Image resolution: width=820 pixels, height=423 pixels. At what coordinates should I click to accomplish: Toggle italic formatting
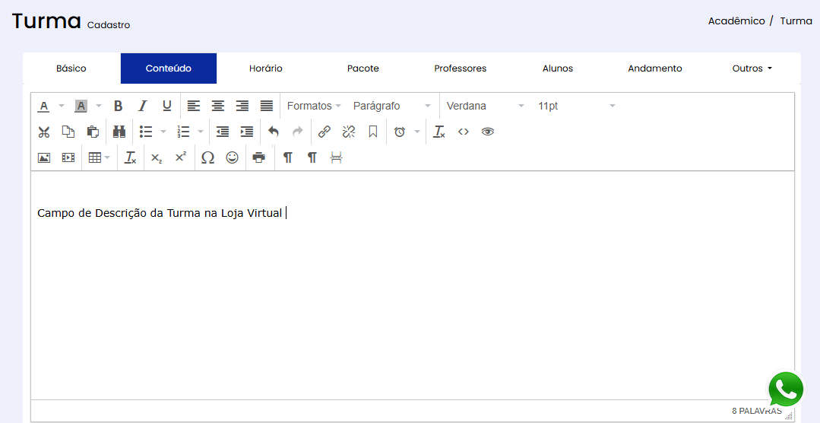click(142, 107)
